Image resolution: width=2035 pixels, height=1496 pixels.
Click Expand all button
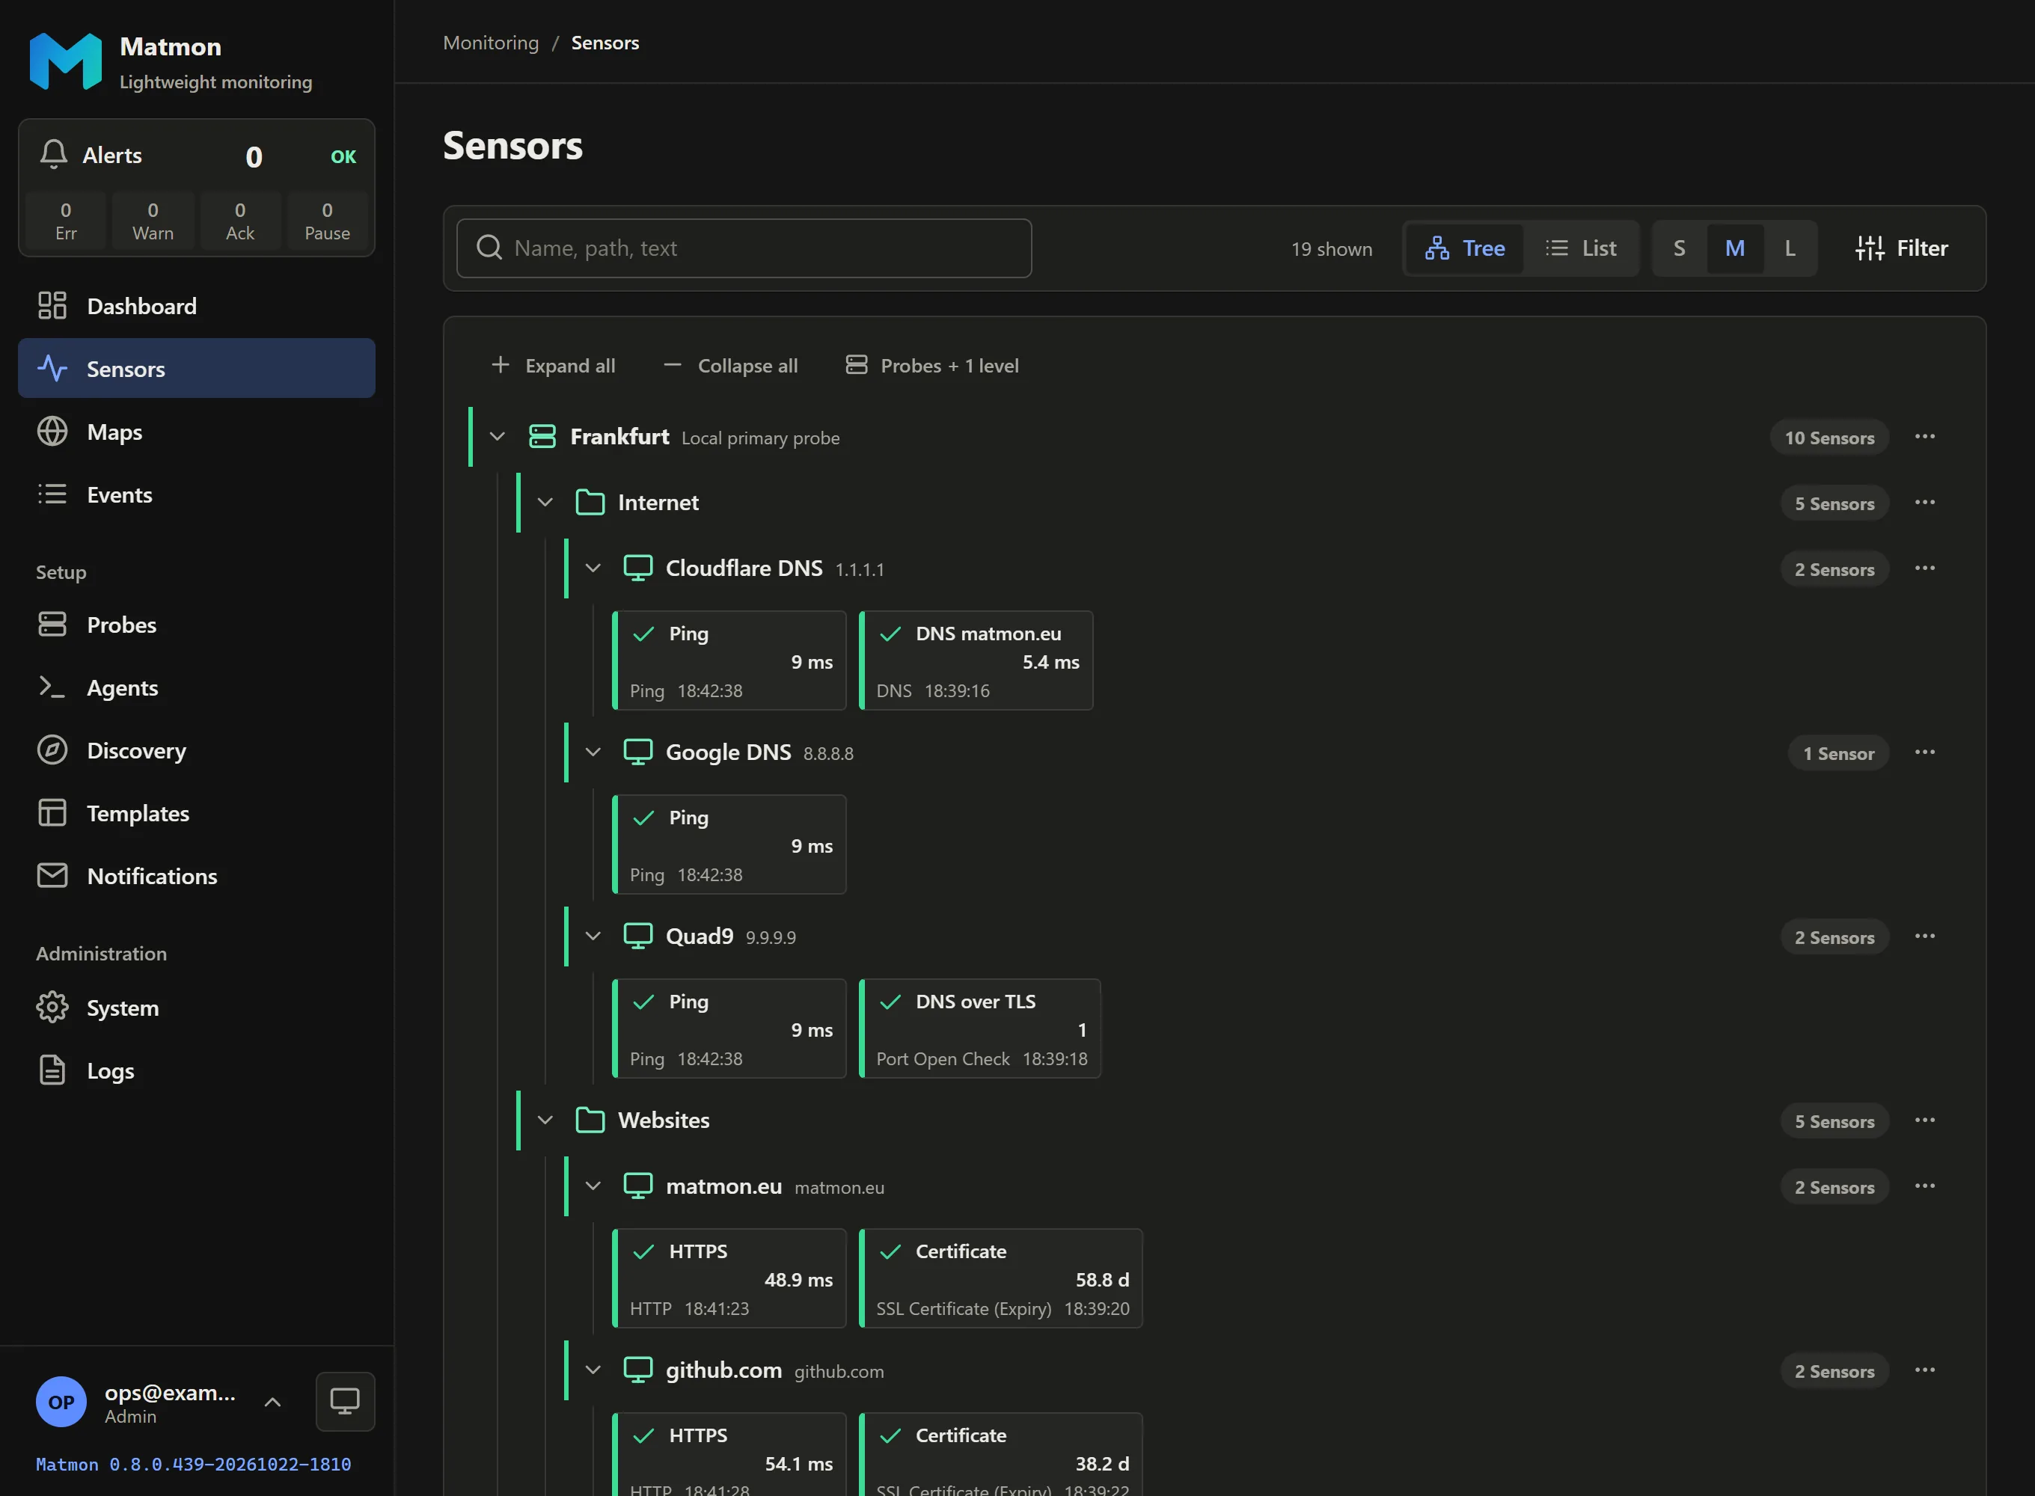(552, 366)
